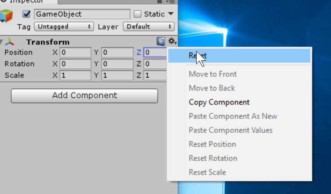Screen dimensions: 331x194
Task: Open the Transform help reference icon
Action: (161, 42)
